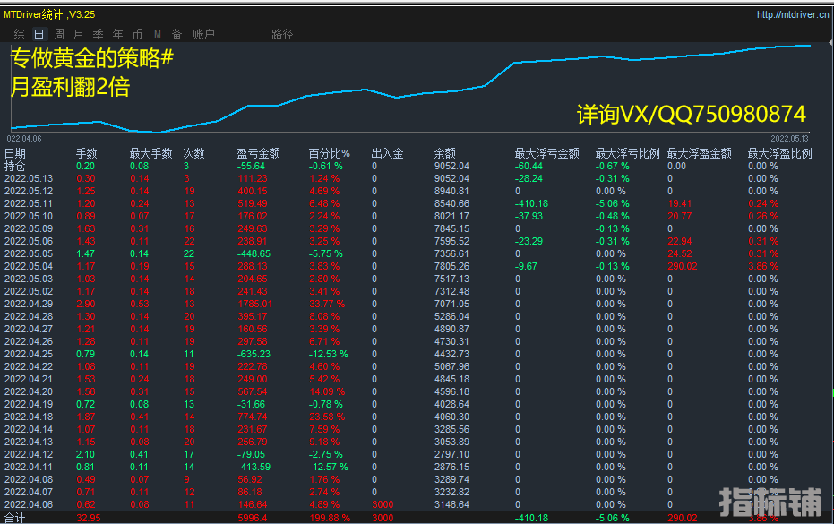Click the 合计 total row label
This screenshot has width=834, height=524.
click(15, 518)
